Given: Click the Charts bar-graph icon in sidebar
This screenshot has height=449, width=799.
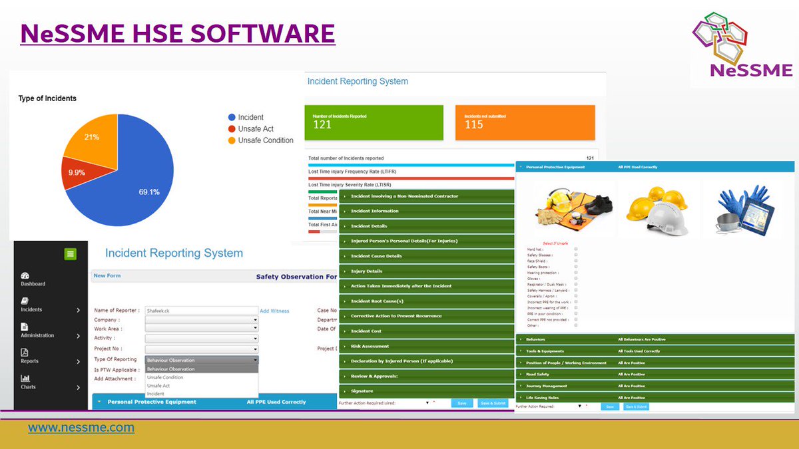Looking at the screenshot, I should (25, 378).
